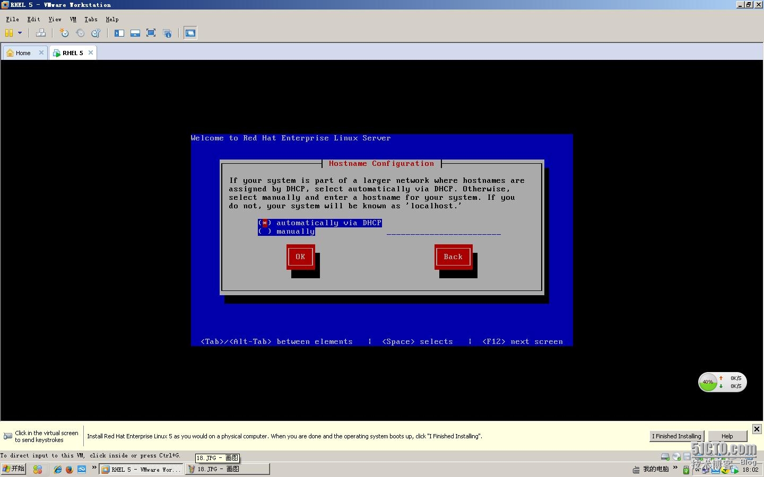Expand the chevron beside 我的电脑
Viewport: 764px width, 477px height.
675,468
